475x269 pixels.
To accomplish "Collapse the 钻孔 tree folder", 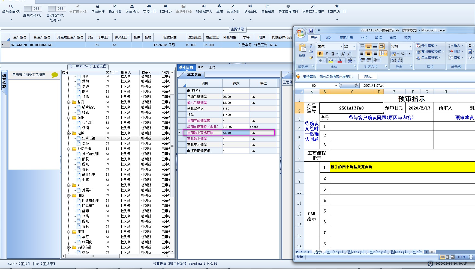I will (69, 102).
